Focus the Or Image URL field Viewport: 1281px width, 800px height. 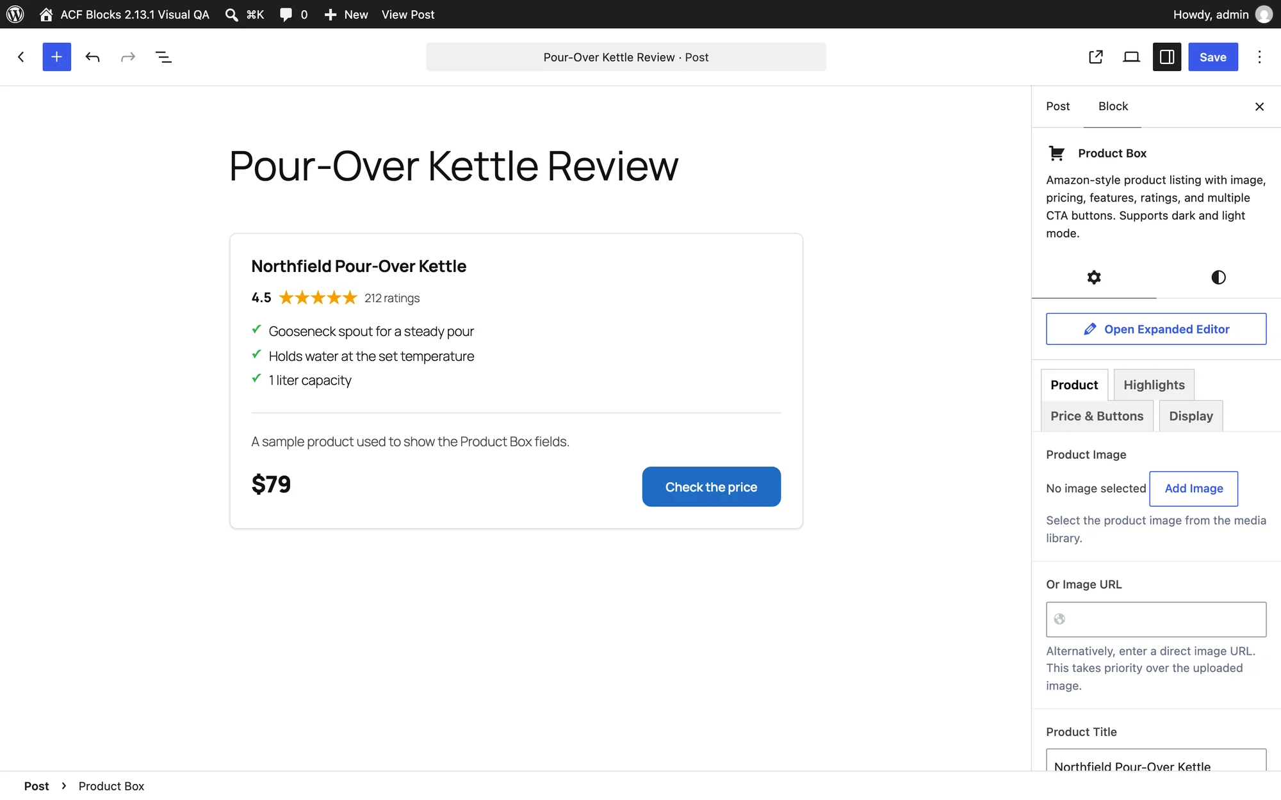[1156, 619]
